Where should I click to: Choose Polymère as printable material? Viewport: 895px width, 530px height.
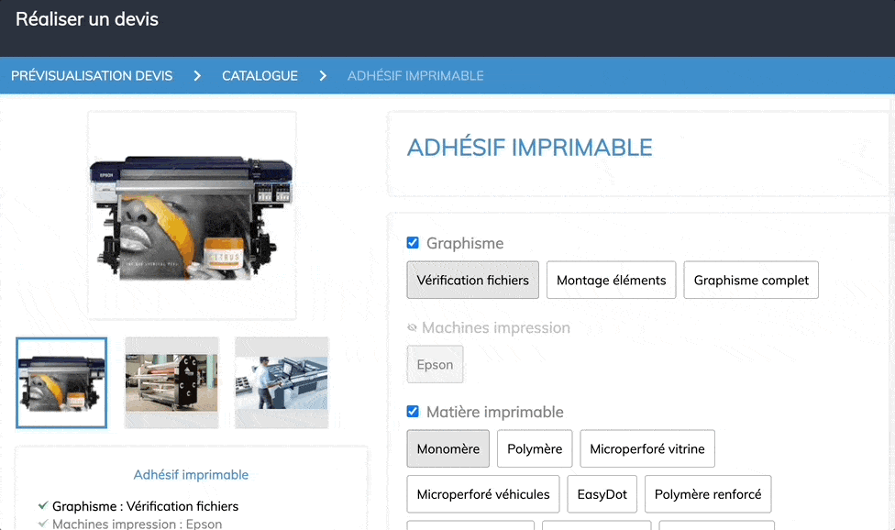pos(535,449)
